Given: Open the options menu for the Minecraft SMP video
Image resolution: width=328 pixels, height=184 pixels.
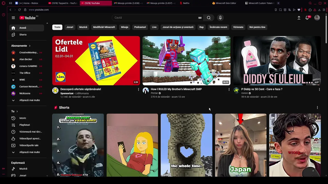Looking at the screenshot, I should pyautogui.click(x=229, y=89).
